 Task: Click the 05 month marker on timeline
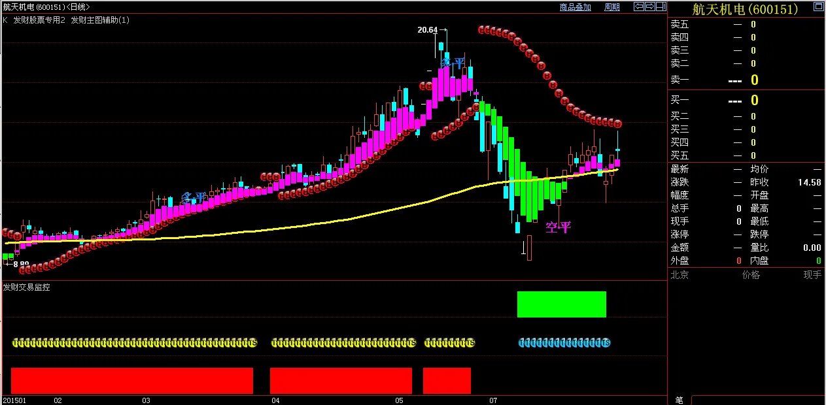(400, 400)
